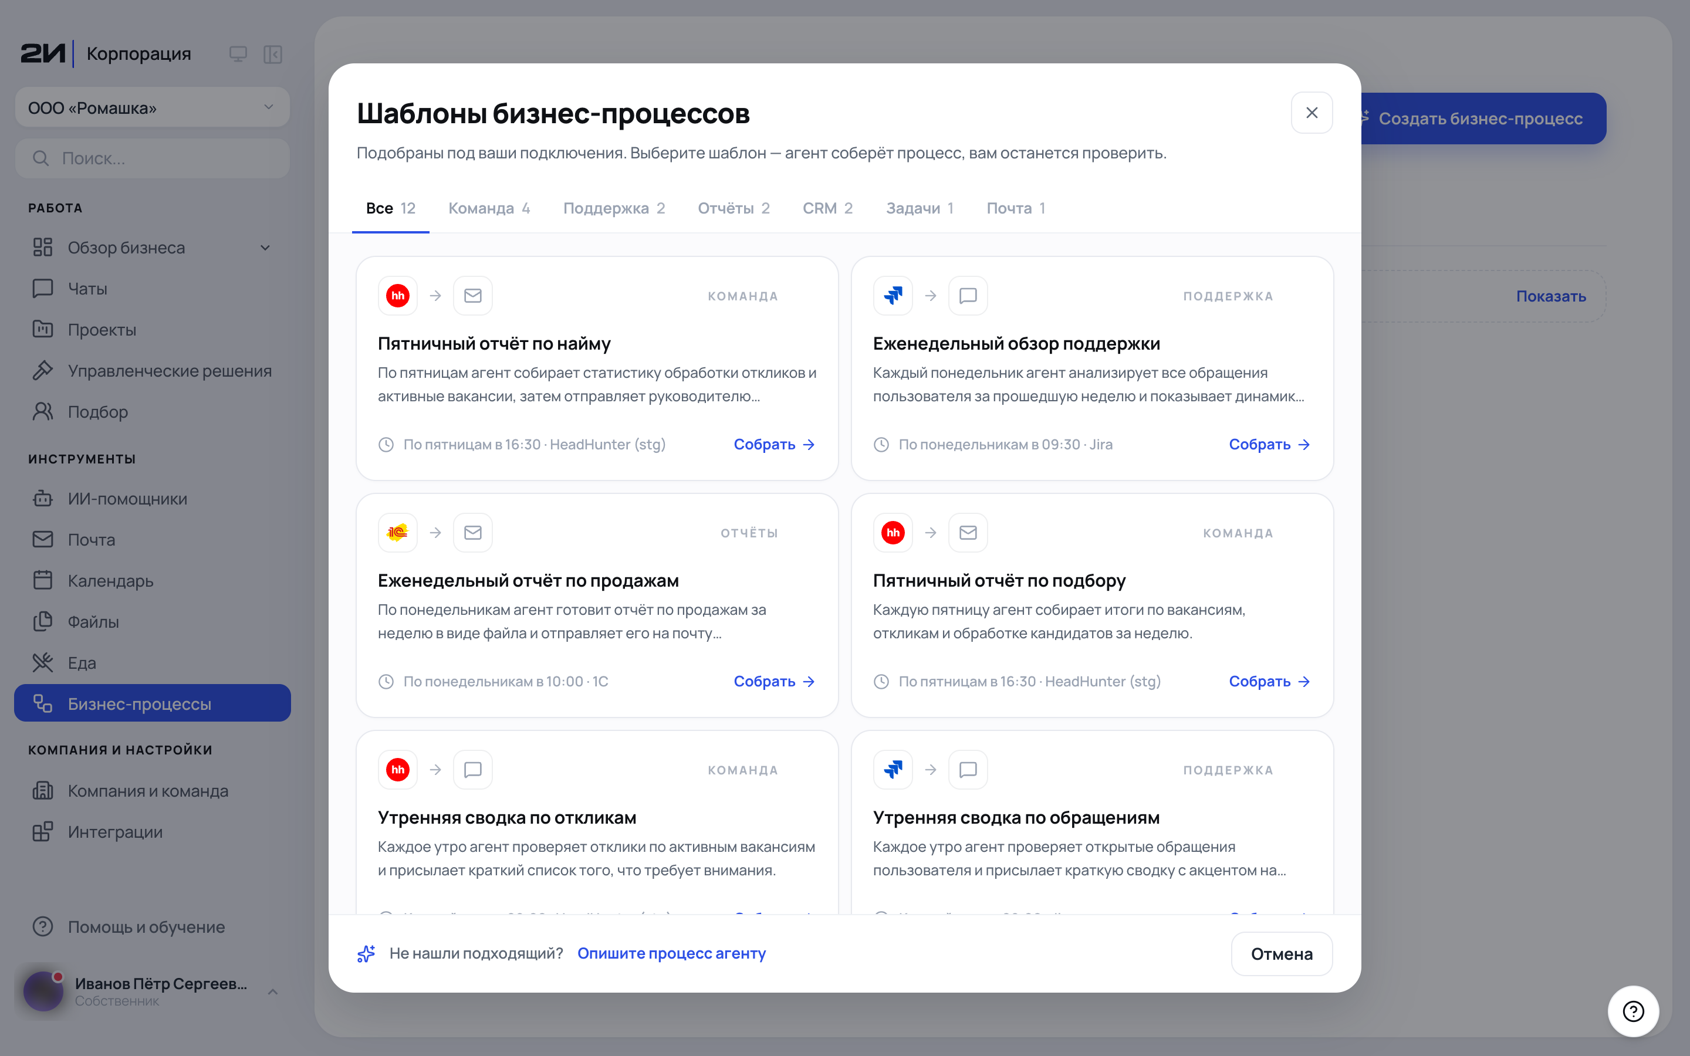Click Собрать on Пятничный отчёт по подбору
Viewport: 1690px width, 1056px height.
coord(1270,681)
